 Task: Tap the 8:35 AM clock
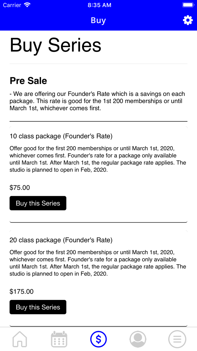[99, 5]
